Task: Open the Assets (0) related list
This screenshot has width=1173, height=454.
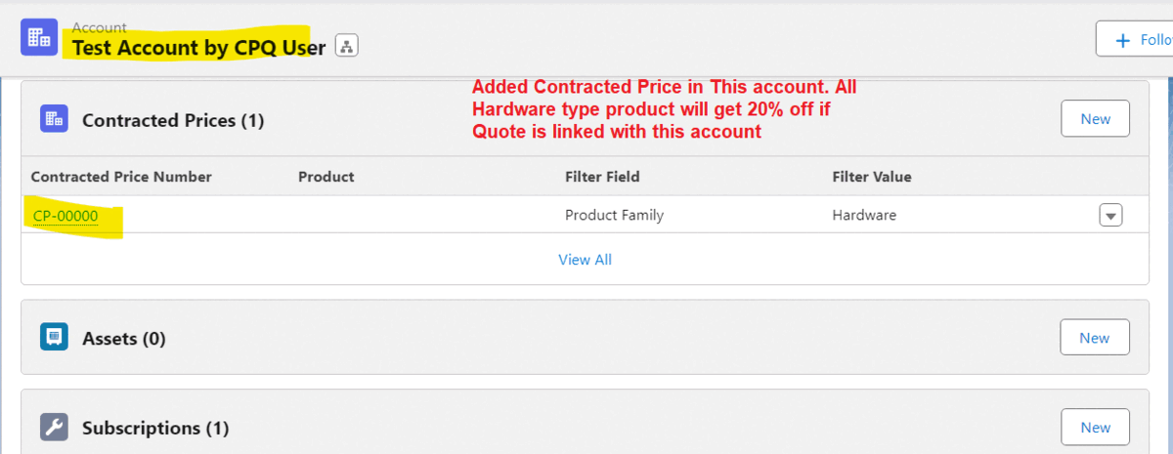Action: click(x=124, y=339)
